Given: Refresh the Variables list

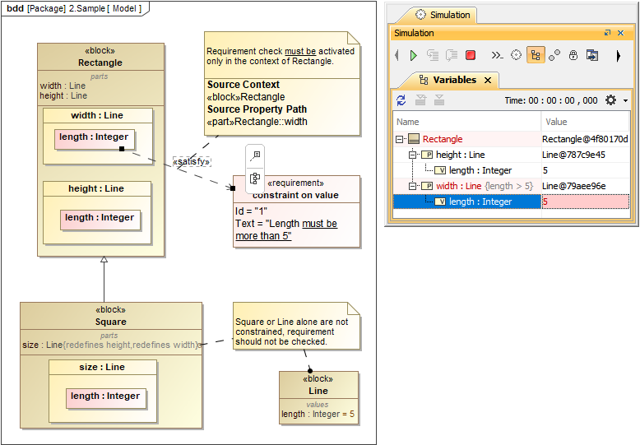Looking at the screenshot, I should click(401, 100).
